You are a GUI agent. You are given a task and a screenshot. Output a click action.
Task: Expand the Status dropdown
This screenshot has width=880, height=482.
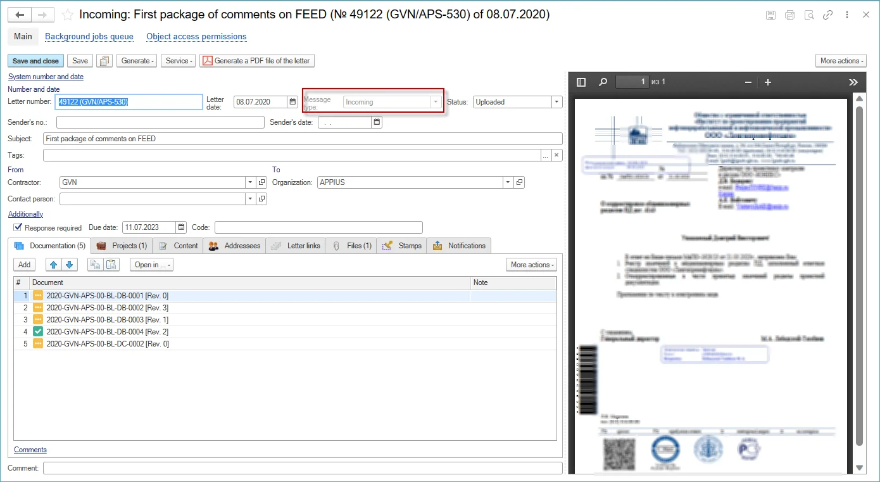(556, 102)
